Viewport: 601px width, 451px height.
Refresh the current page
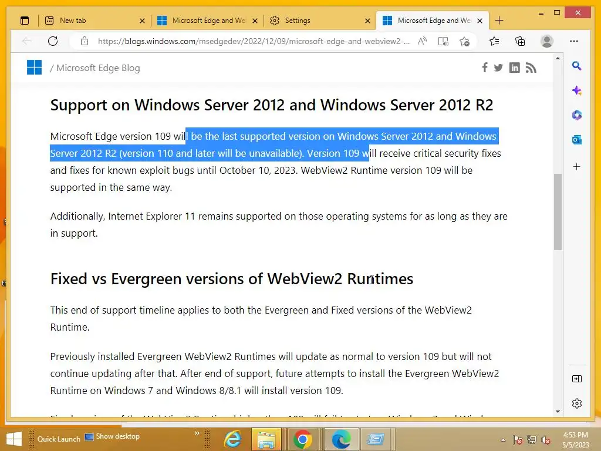(53, 41)
